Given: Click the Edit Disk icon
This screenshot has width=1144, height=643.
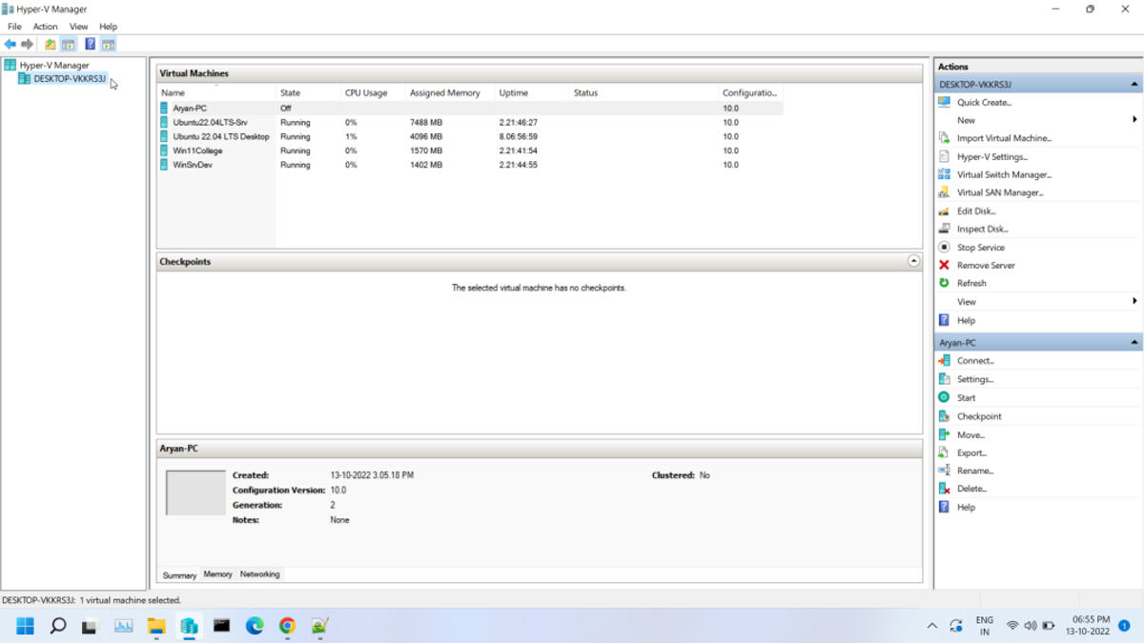Looking at the screenshot, I should pos(944,211).
